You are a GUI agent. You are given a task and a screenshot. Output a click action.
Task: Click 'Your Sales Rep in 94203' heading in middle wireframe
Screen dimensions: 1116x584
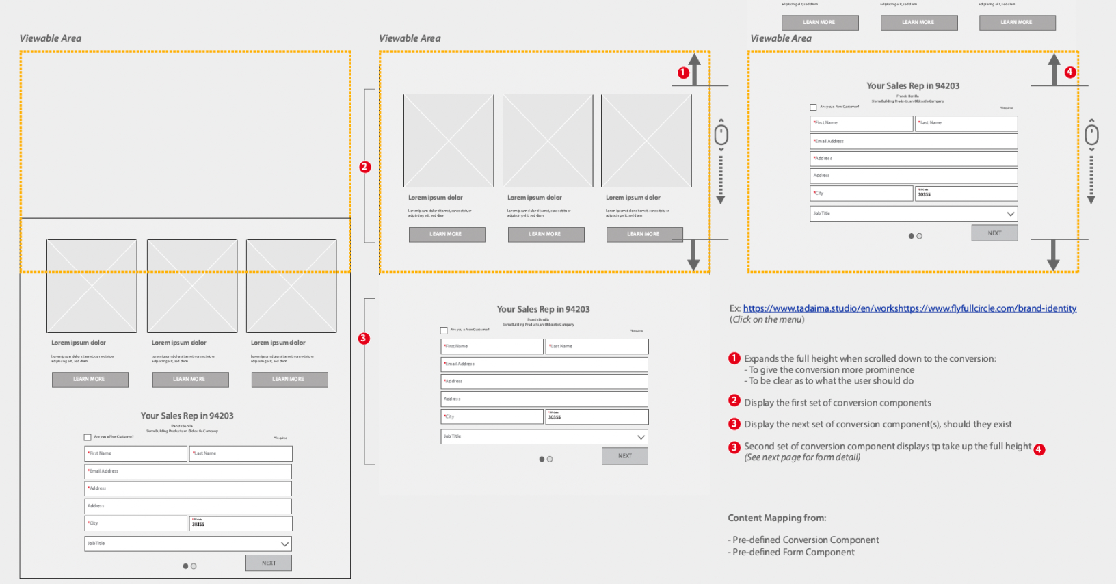544,309
